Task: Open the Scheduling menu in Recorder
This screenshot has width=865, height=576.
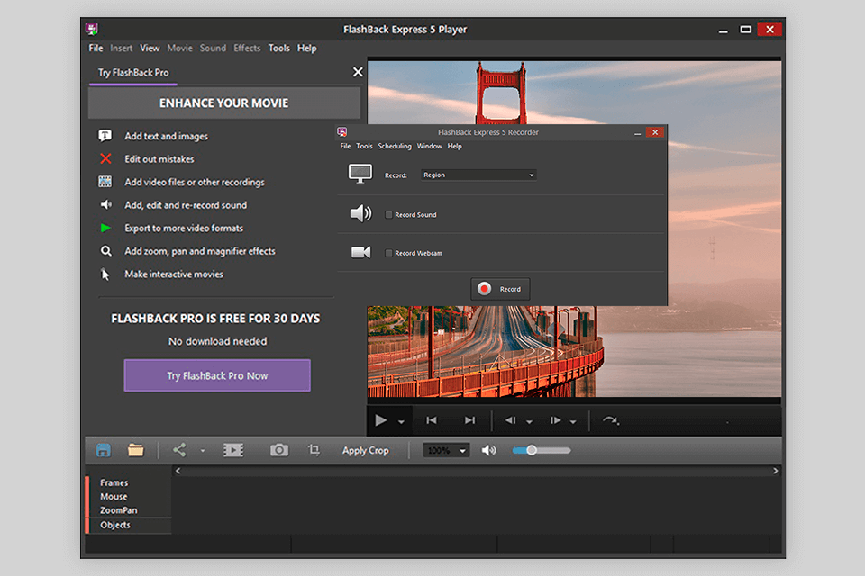Action: [395, 146]
